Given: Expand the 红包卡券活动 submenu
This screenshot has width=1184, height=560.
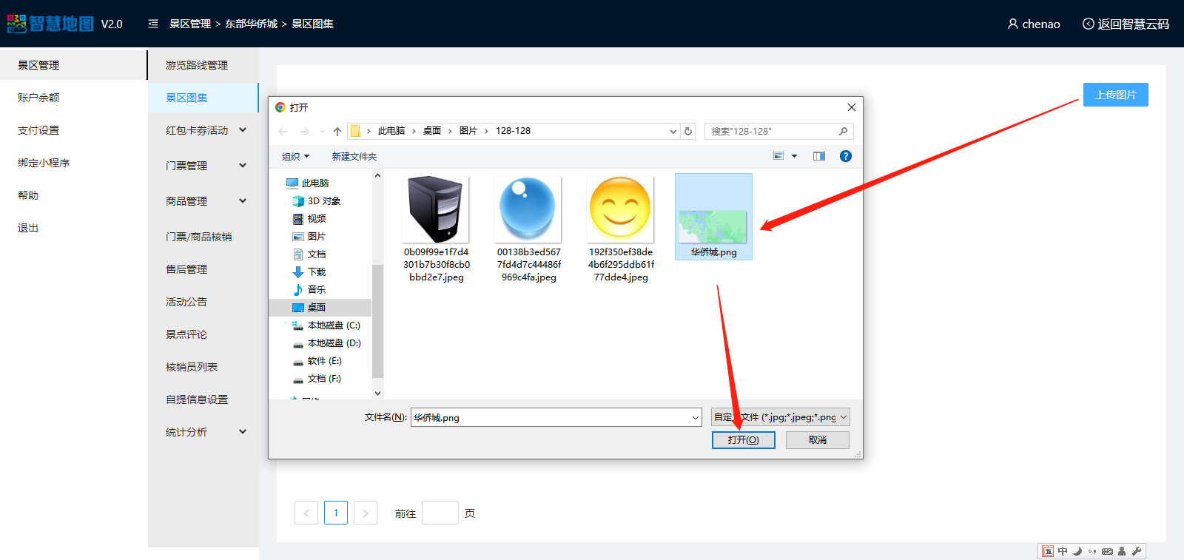Looking at the screenshot, I should click(242, 130).
